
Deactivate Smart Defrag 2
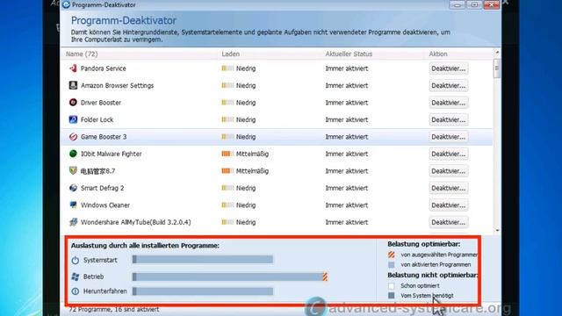(449, 188)
